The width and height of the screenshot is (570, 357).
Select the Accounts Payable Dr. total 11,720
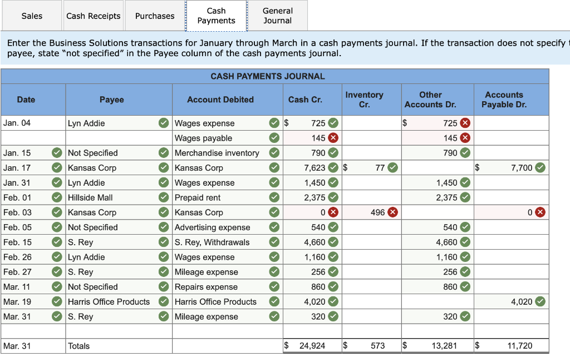coord(520,346)
